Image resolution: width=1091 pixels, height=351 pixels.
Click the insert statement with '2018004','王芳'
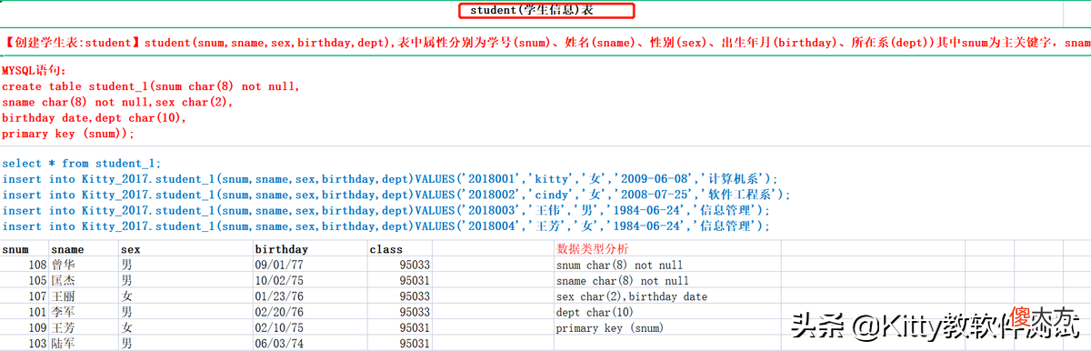coord(385,226)
